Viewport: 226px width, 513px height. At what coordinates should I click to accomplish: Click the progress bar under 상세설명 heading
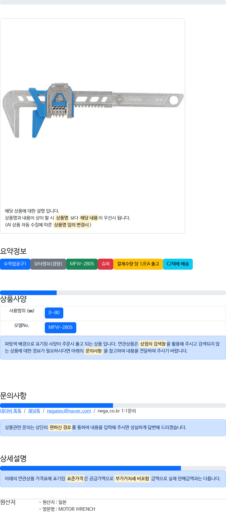(113, 468)
